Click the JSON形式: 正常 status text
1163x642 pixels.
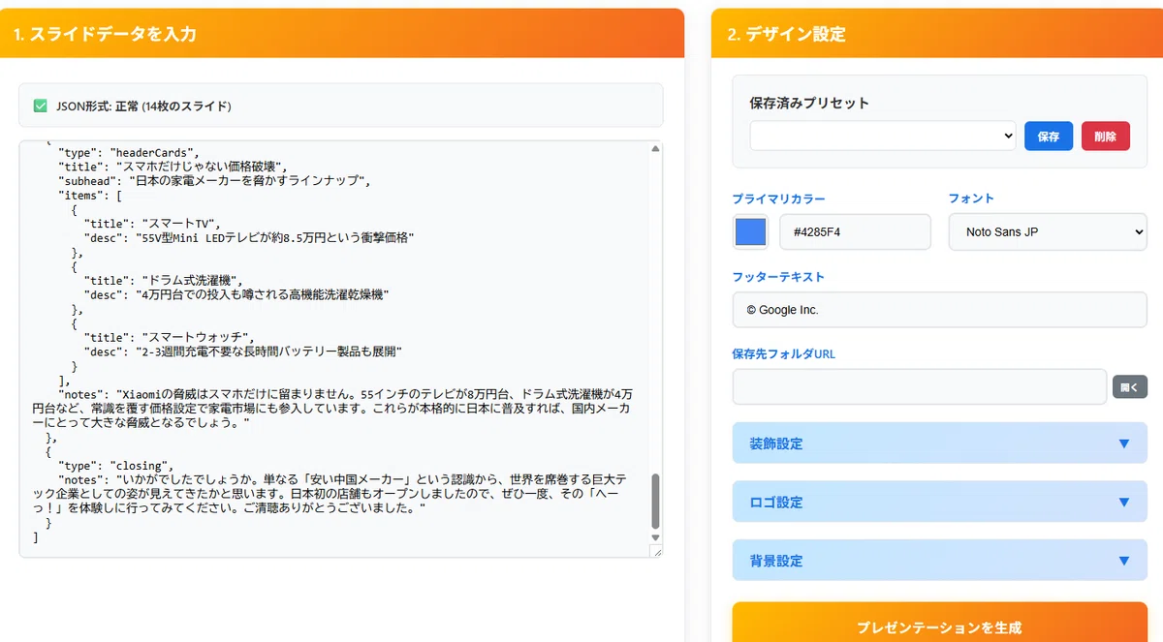click(143, 106)
